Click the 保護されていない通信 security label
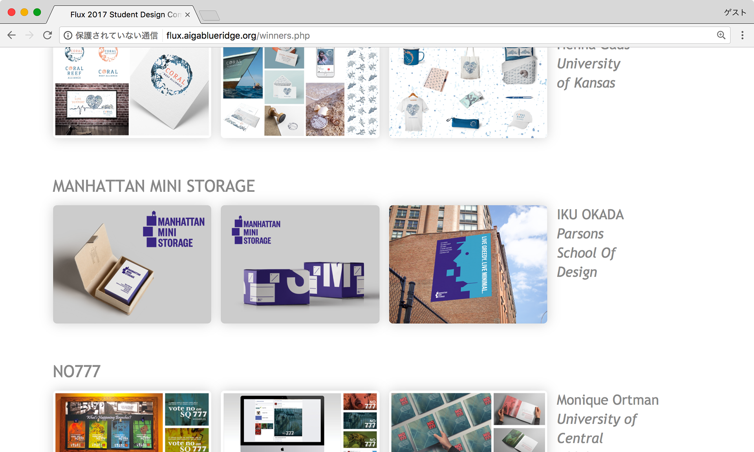This screenshot has height=452, width=754. click(x=117, y=35)
